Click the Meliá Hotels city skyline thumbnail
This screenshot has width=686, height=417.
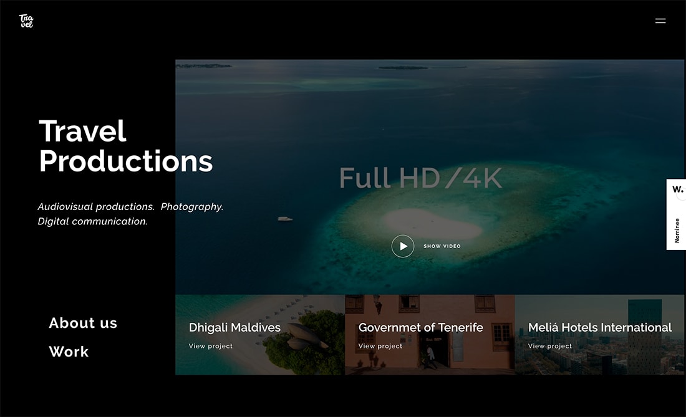coord(599,335)
